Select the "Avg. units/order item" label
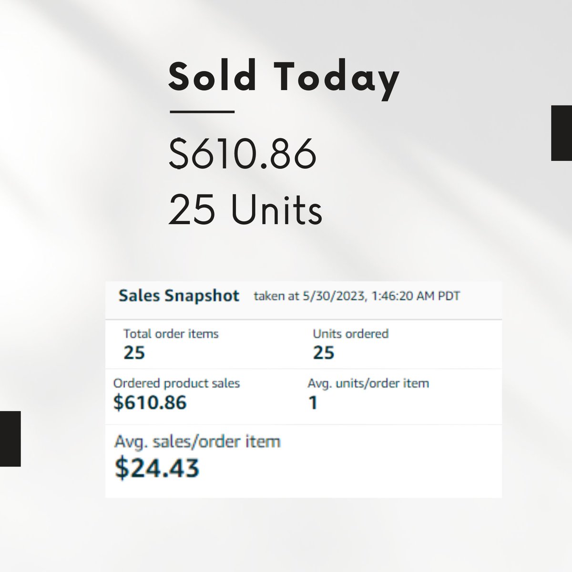Screen dimensions: 572x572 pyautogui.click(x=368, y=383)
